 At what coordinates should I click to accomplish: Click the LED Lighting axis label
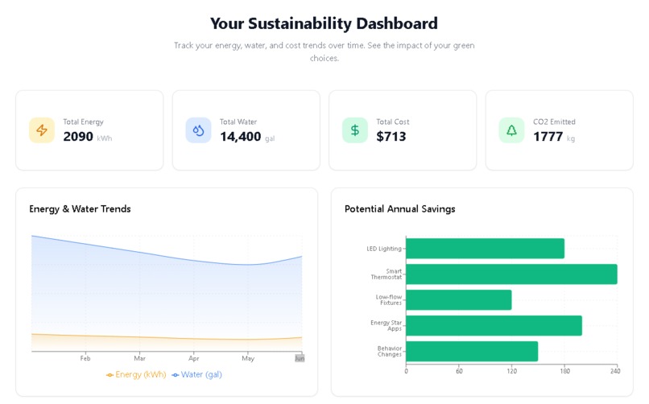click(384, 249)
